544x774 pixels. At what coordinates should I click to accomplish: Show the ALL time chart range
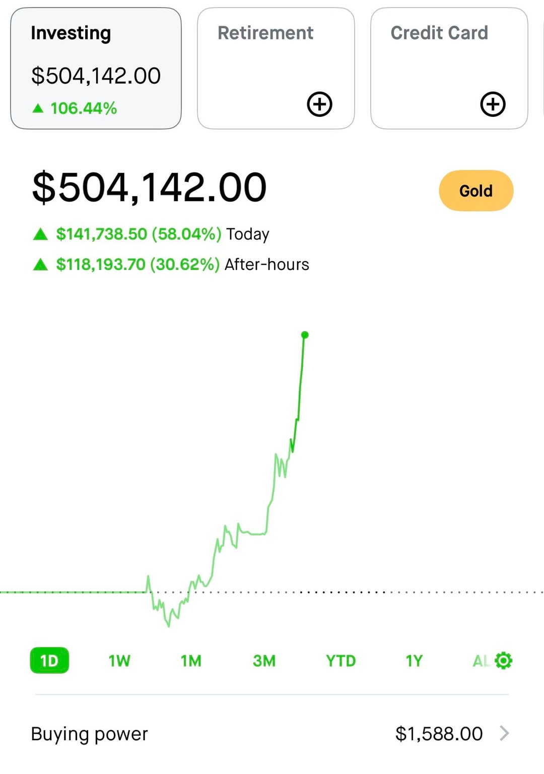(480, 661)
